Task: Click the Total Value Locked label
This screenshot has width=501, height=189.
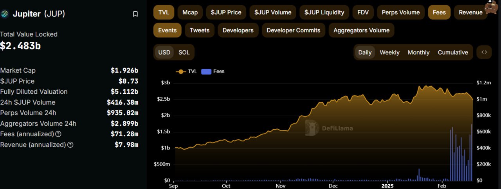Action: click(29, 34)
